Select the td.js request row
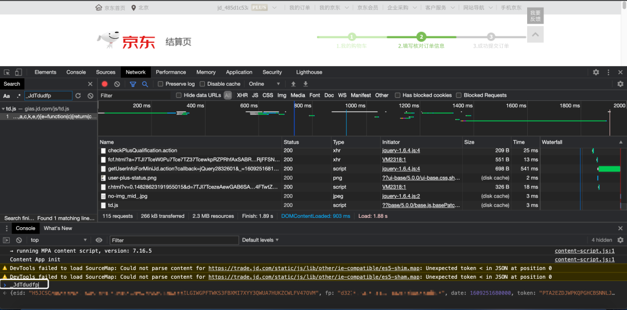The image size is (627, 310). [x=319, y=205]
